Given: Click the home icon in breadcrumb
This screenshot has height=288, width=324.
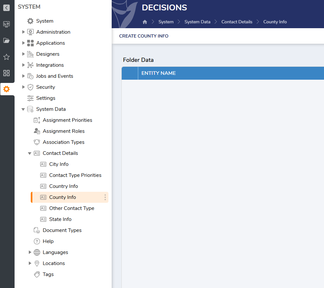Looking at the screenshot, I should tap(145, 22).
